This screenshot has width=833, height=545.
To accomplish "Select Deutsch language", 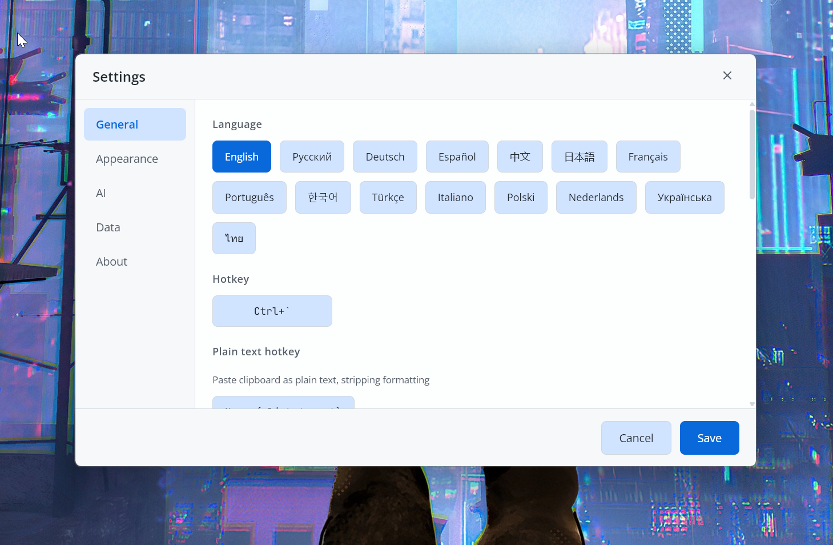I will (x=385, y=157).
